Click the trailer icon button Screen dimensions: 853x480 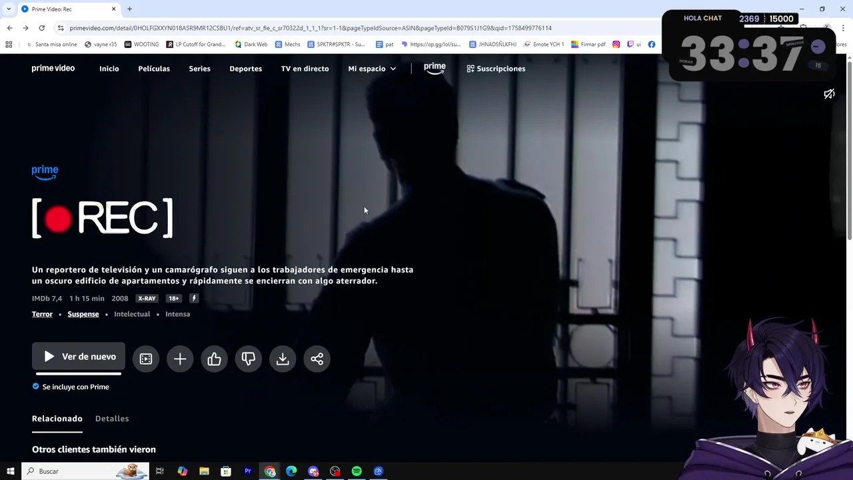pyautogui.click(x=146, y=359)
